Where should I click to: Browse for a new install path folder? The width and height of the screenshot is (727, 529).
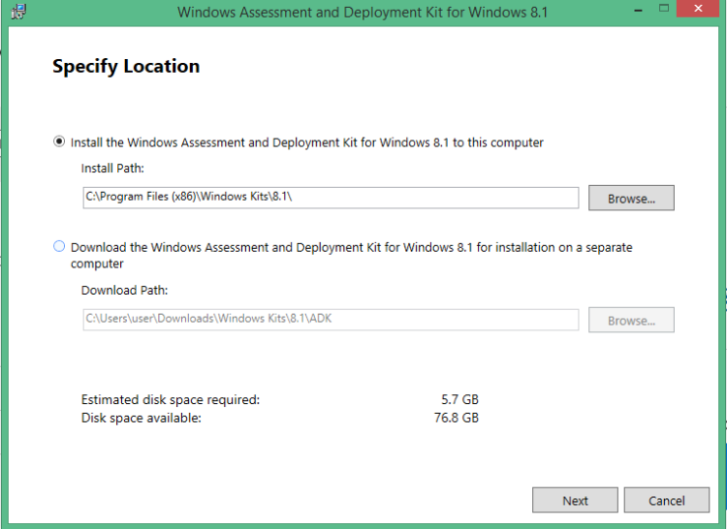[x=631, y=199]
